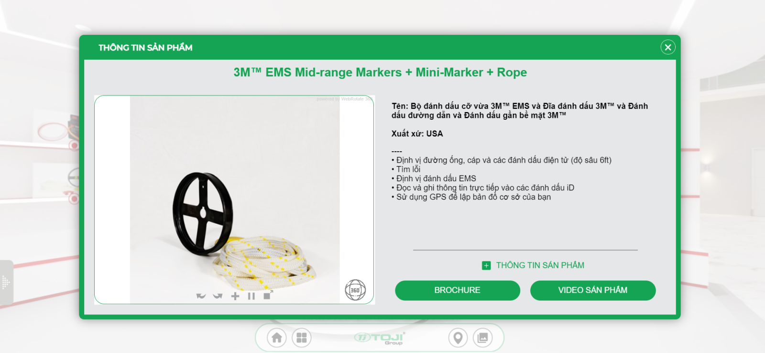
Task: Select the lower red shelf hotspot marker
Action: tap(74, 198)
